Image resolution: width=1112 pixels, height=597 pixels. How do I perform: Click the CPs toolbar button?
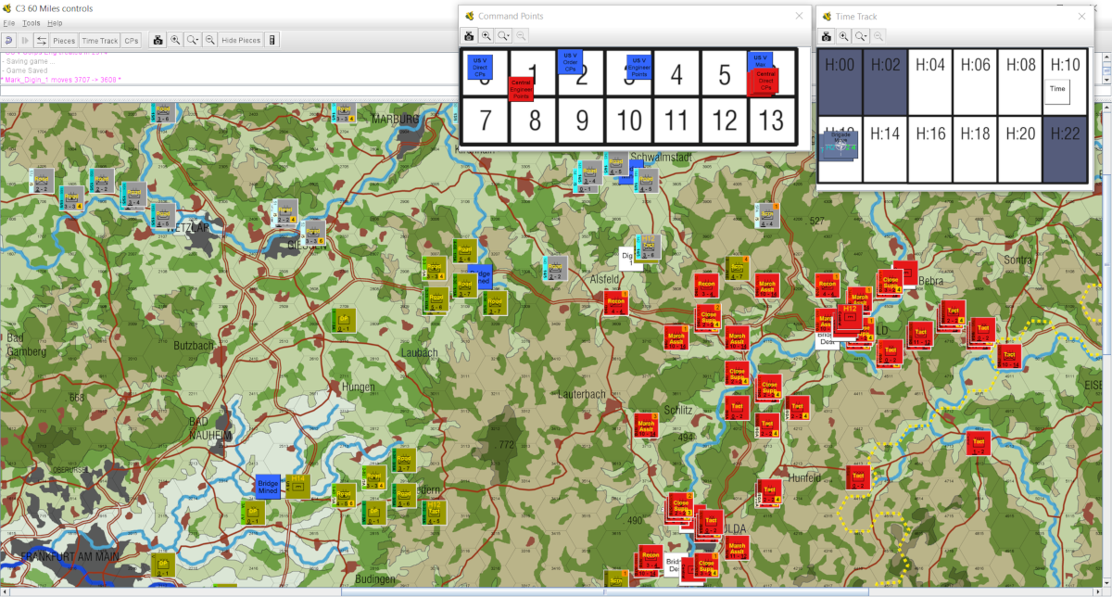(x=132, y=40)
